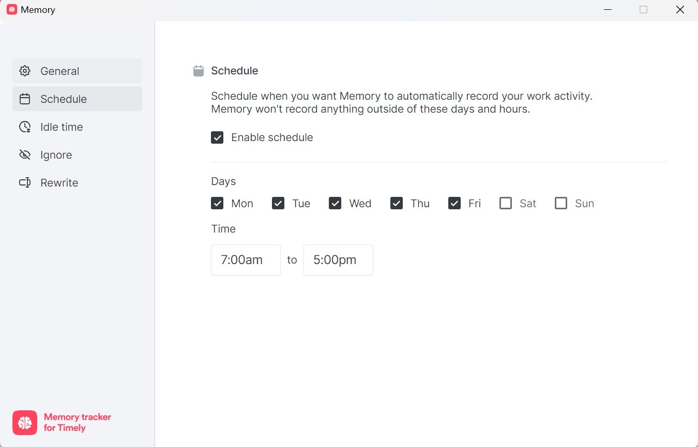The height and width of the screenshot is (447, 698).
Task: Switch to the General section
Action: (59, 71)
